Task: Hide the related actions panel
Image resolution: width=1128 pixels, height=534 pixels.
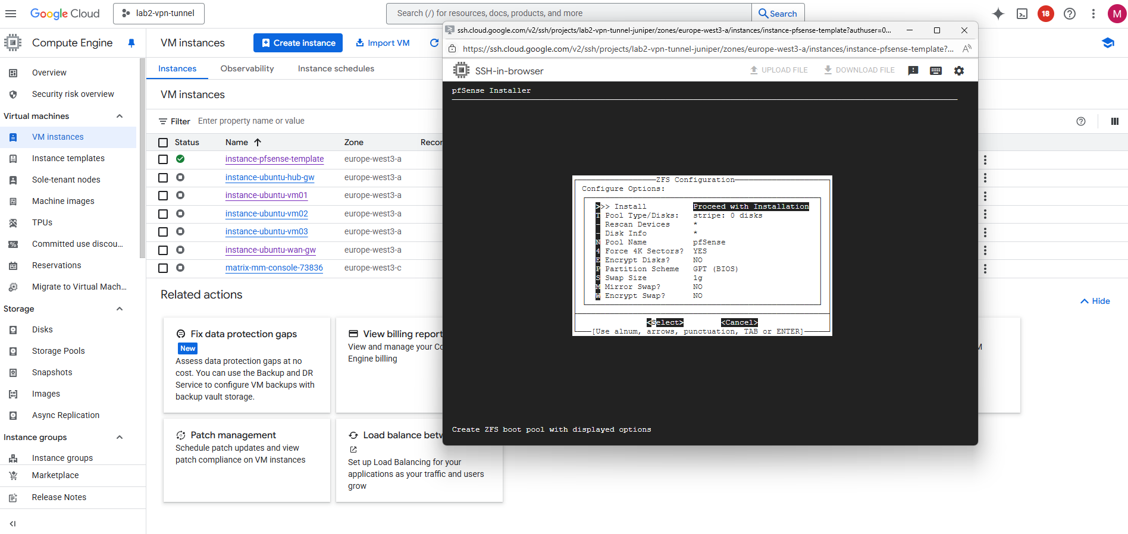Action: pos(1095,301)
